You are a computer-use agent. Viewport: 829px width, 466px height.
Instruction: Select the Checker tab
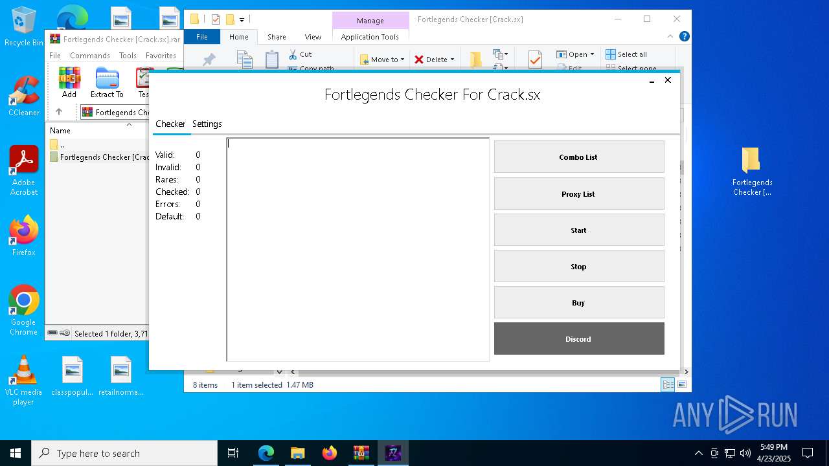[170, 124]
